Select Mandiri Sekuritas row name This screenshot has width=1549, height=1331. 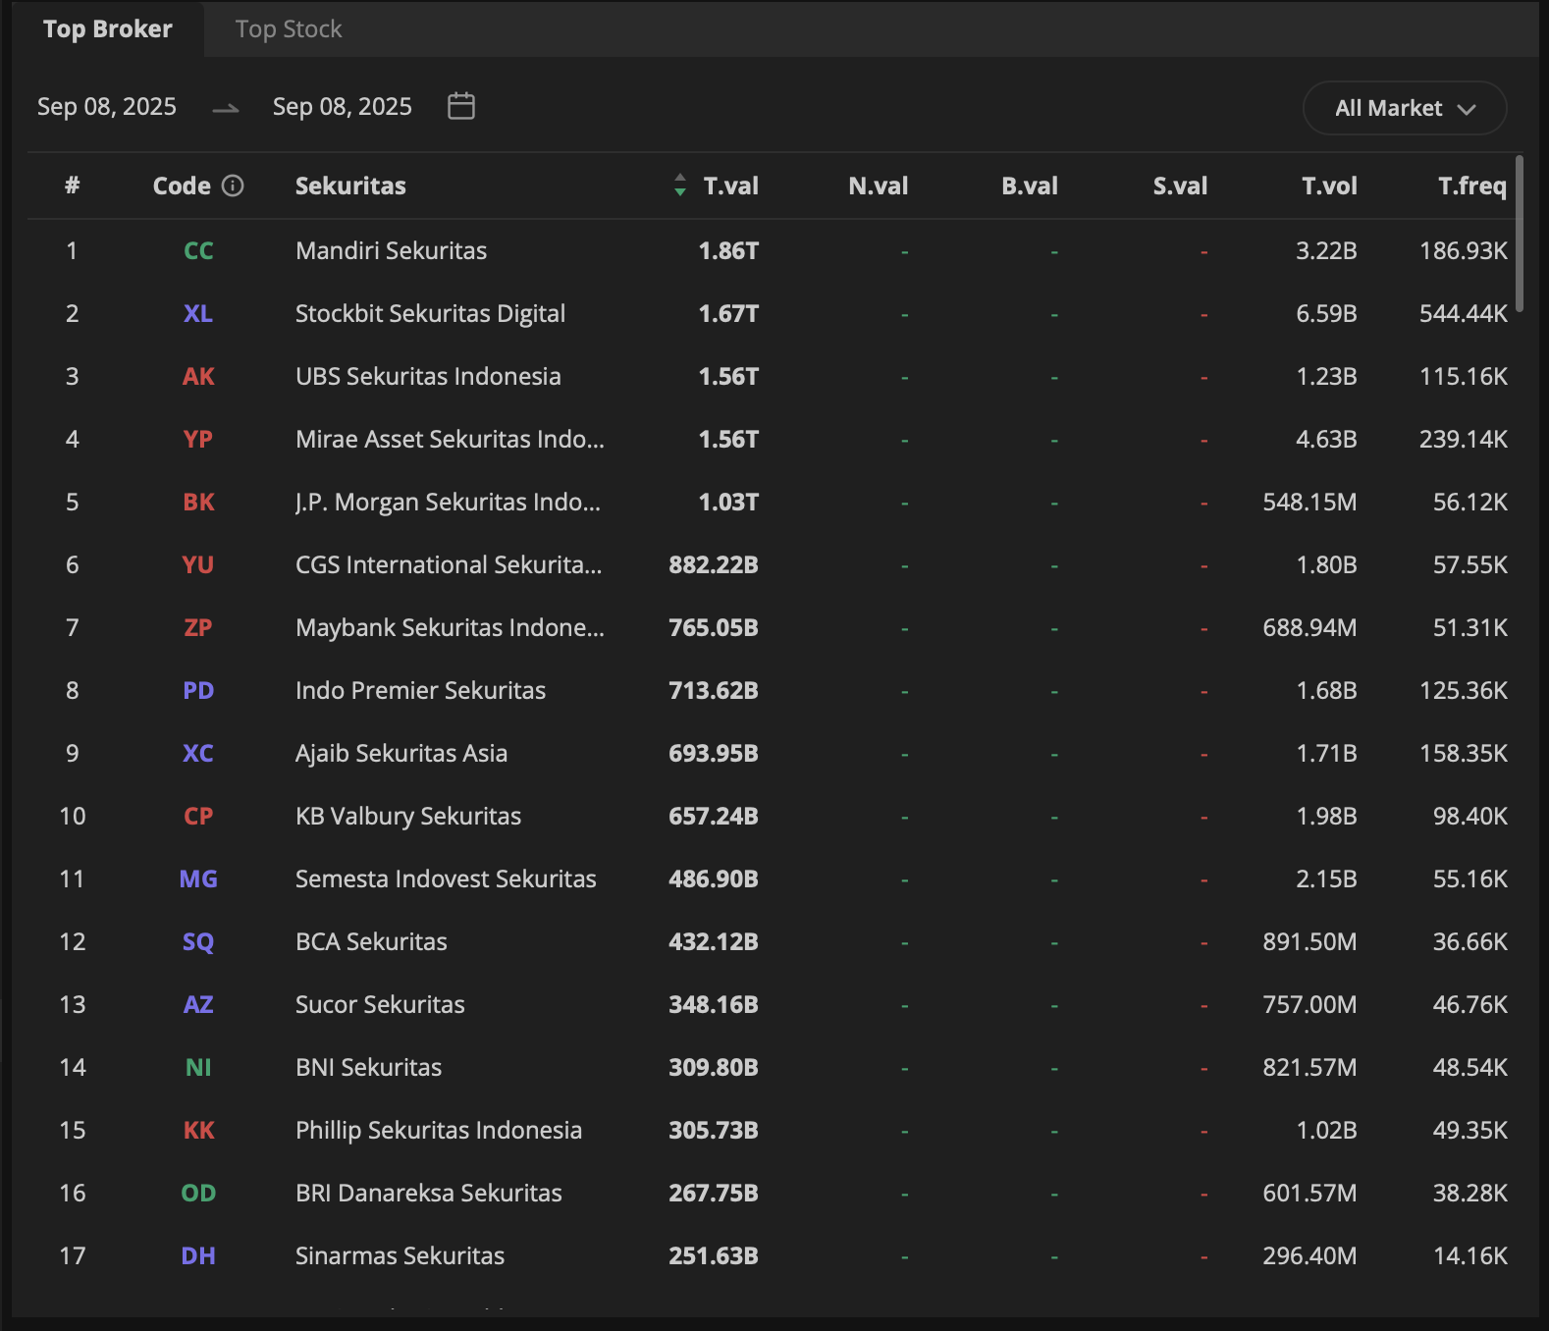[391, 251]
